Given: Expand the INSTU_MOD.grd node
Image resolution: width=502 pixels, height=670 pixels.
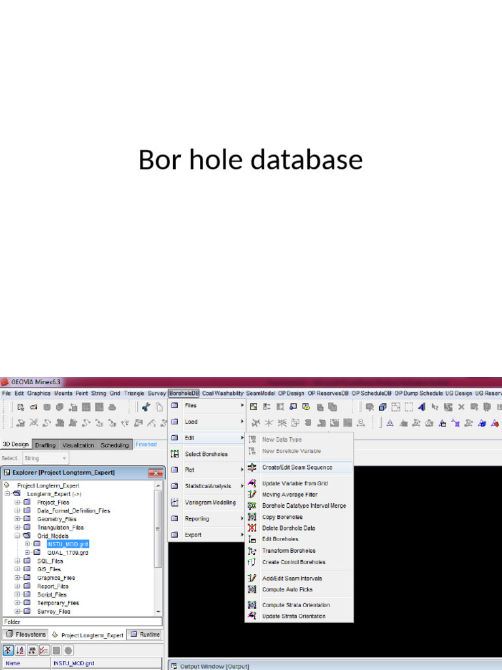Looking at the screenshot, I should (x=27, y=544).
